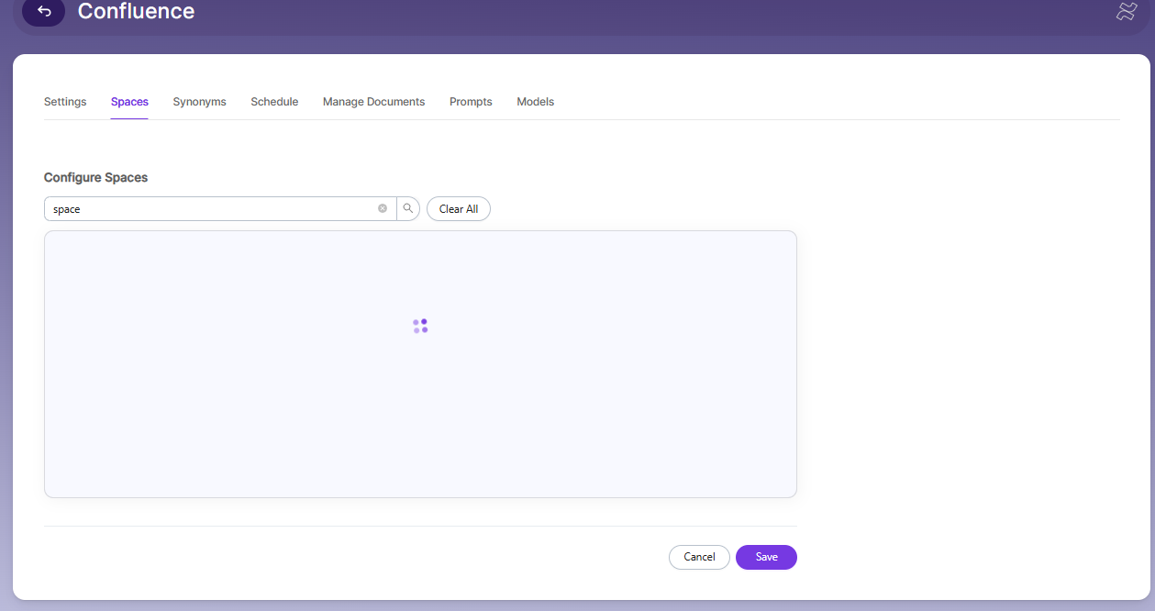Viewport: 1155px width, 611px height.
Task: Save the spaces configuration
Action: (766, 557)
